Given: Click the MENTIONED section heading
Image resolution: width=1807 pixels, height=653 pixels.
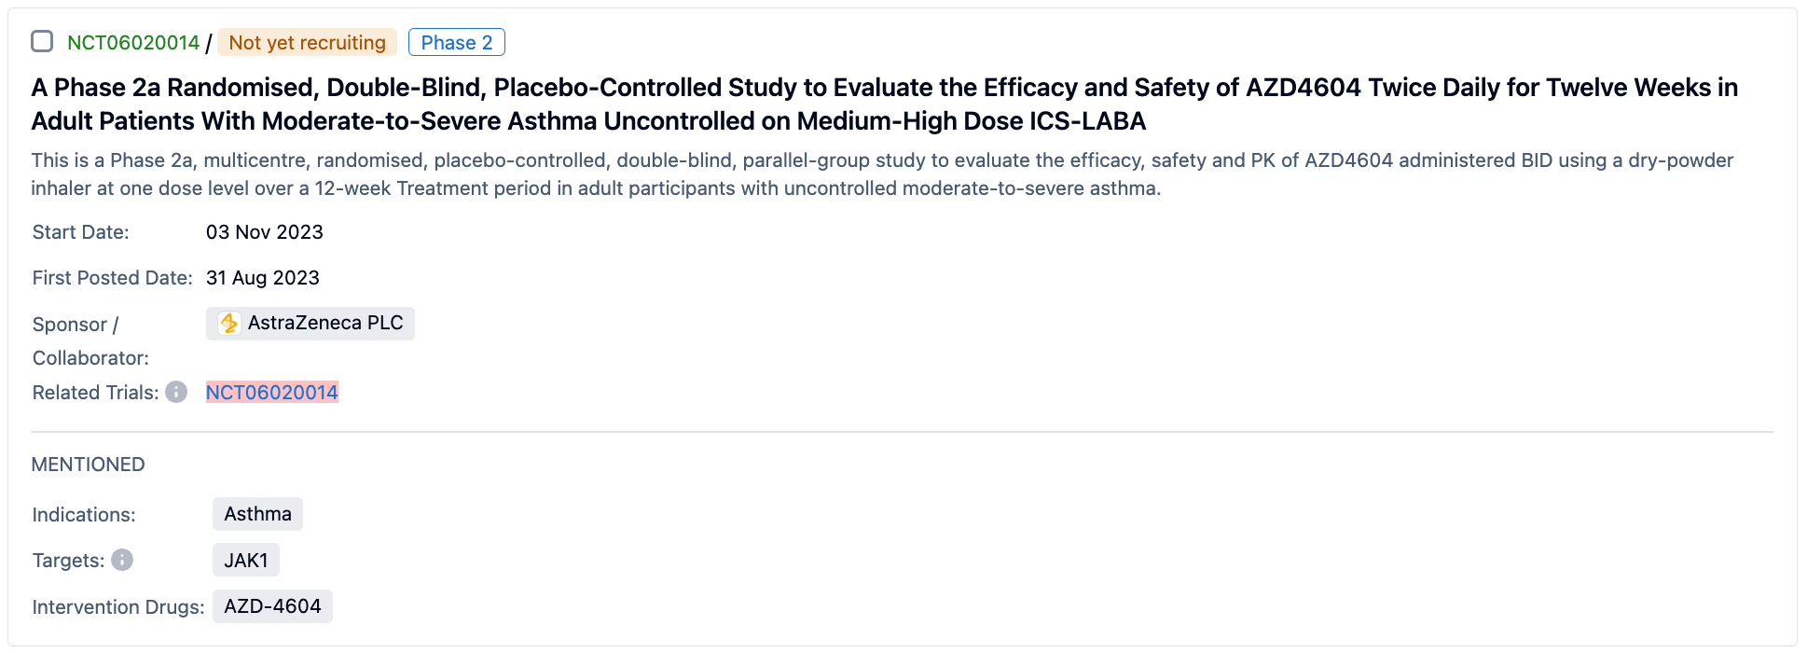Looking at the screenshot, I should (x=88, y=465).
